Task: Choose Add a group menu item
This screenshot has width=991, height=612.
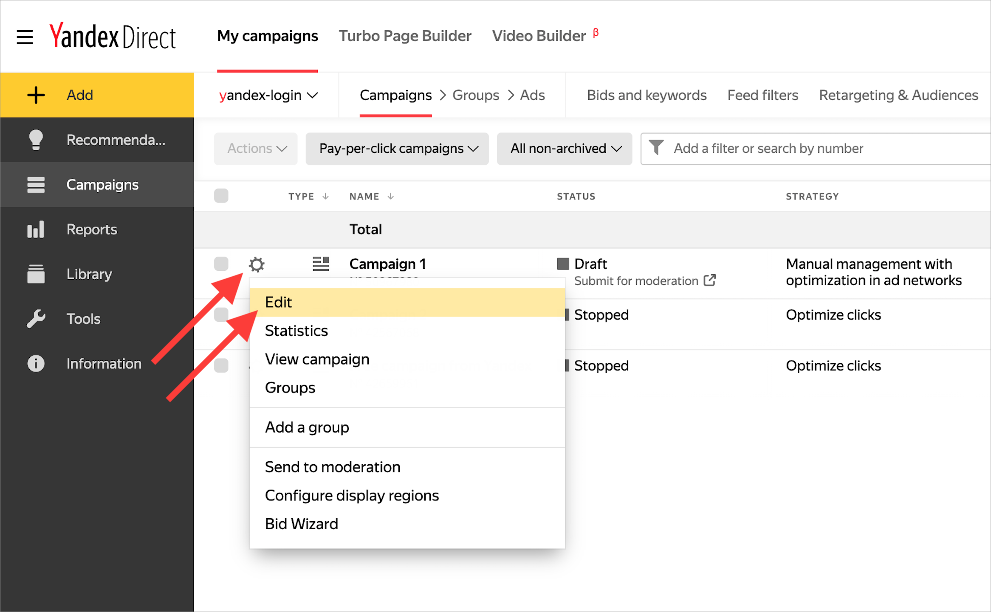Action: pos(407,427)
